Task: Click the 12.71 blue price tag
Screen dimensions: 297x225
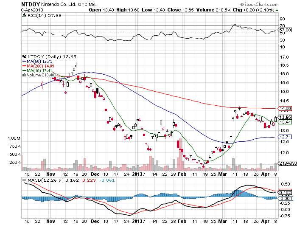Action: (x=285, y=137)
